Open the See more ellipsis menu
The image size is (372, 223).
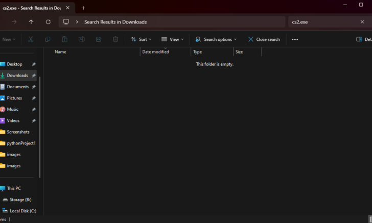295,39
